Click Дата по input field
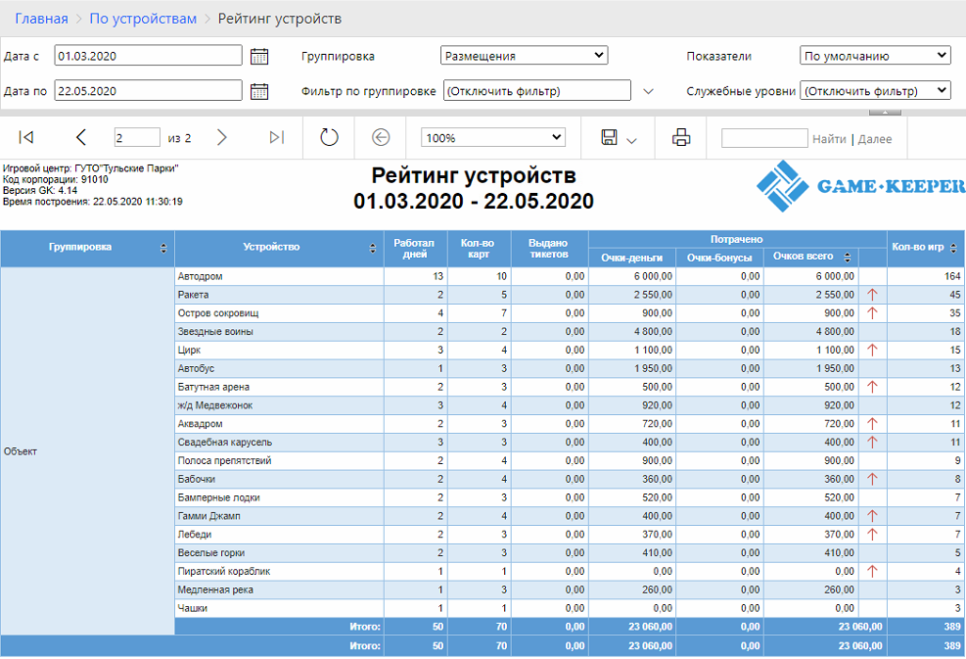The image size is (966, 659). click(149, 91)
